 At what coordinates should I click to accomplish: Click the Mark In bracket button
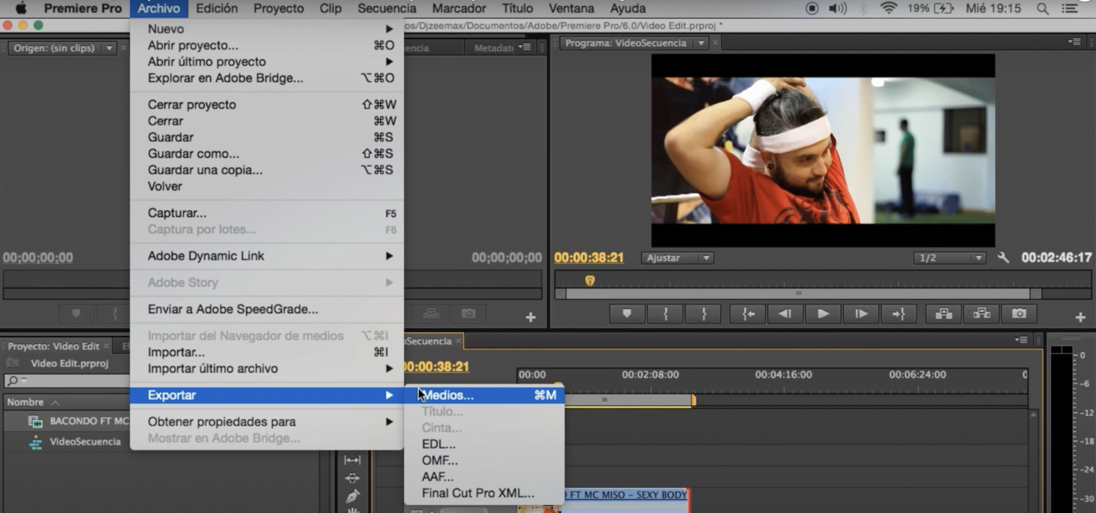pos(665,314)
